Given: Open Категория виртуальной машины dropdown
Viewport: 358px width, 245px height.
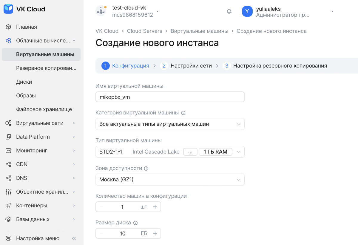Looking at the screenshot, I should pyautogui.click(x=170, y=124).
